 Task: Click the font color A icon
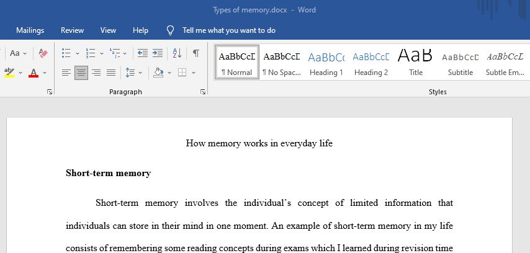click(34, 73)
